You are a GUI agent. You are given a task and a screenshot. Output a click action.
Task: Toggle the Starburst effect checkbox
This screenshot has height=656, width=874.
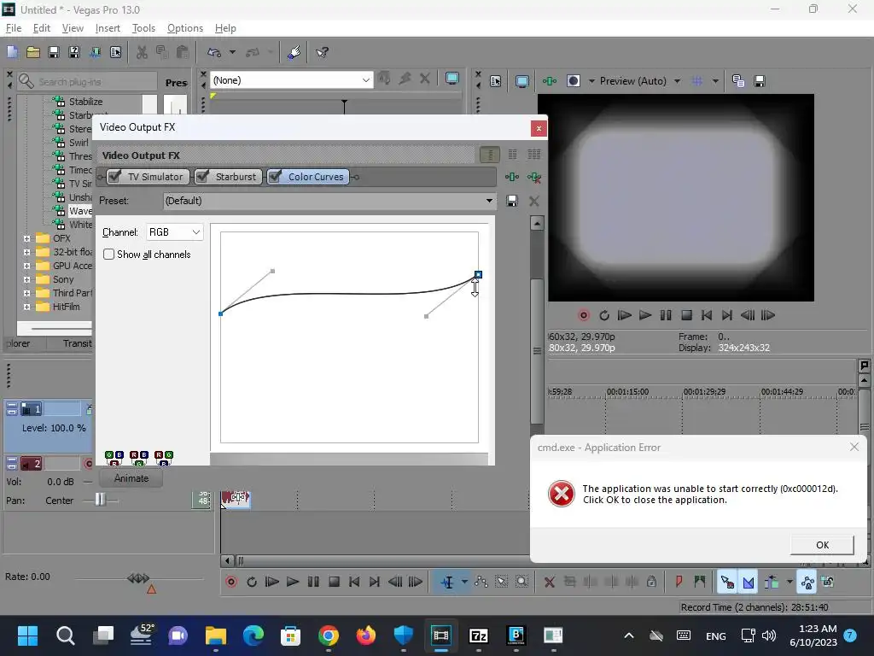pos(201,177)
